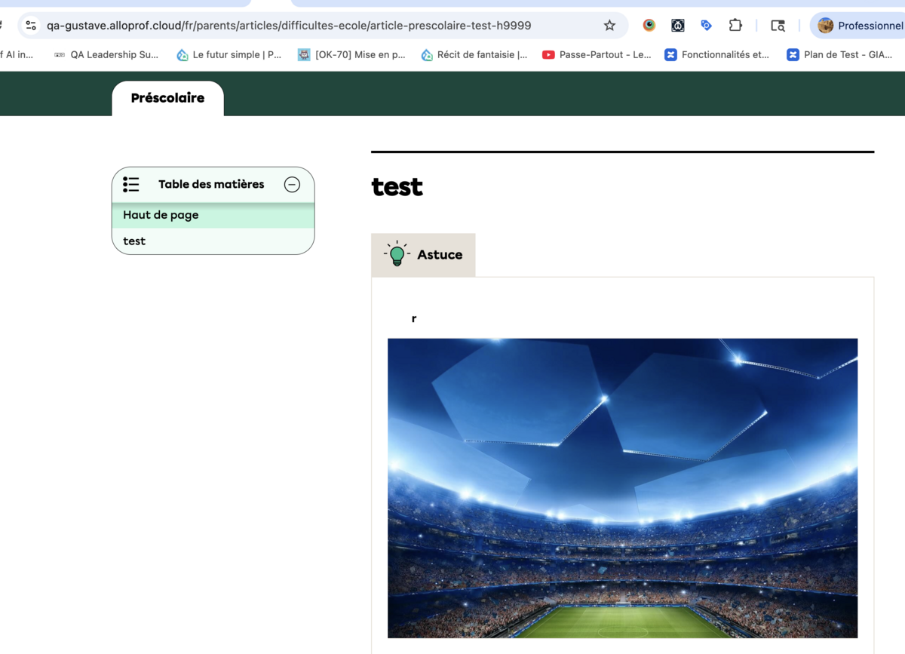905x654 pixels.
Task: Bookmark this page with the star icon
Action: coord(609,26)
